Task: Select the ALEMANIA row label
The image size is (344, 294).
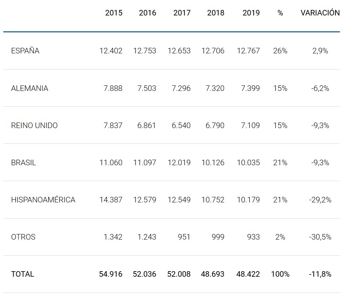Action: tap(29, 88)
